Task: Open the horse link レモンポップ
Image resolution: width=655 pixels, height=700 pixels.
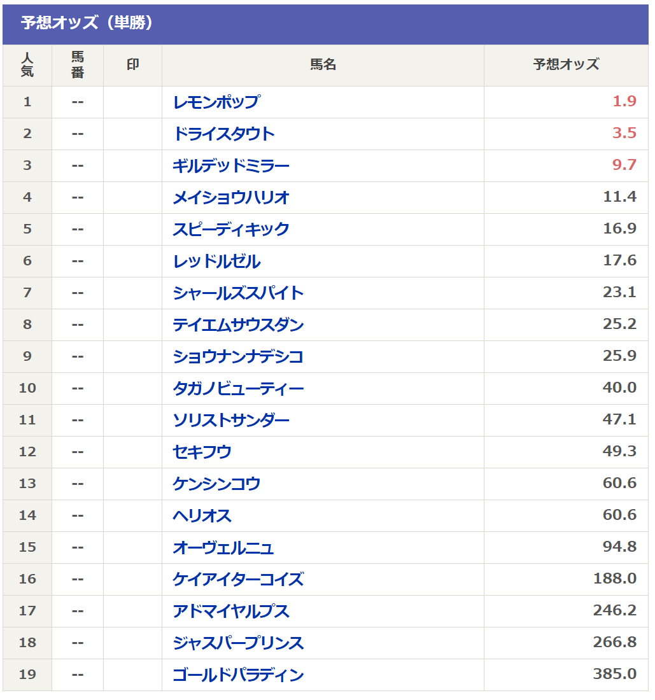Action: pyautogui.click(x=216, y=102)
